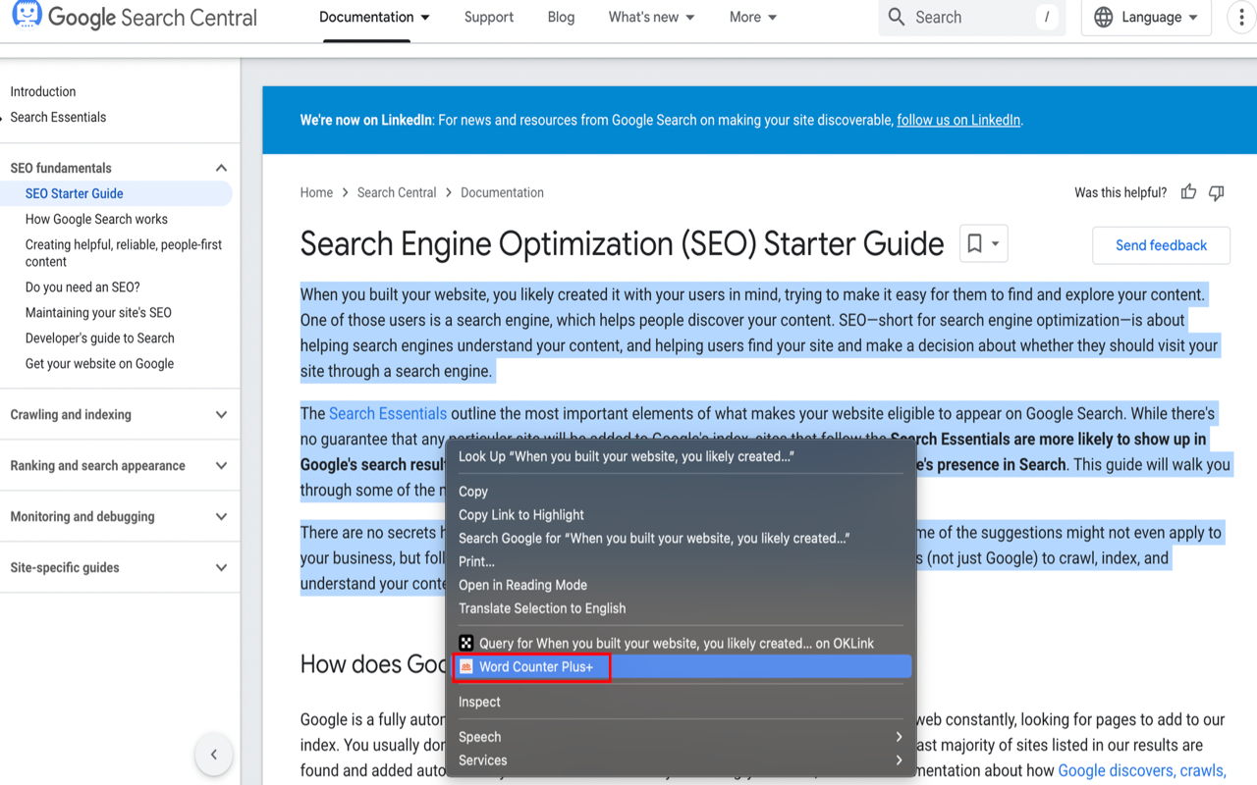Collapse the sidebar with the arrow button
The width and height of the screenshot is (1257, 785).
point(213,755)
